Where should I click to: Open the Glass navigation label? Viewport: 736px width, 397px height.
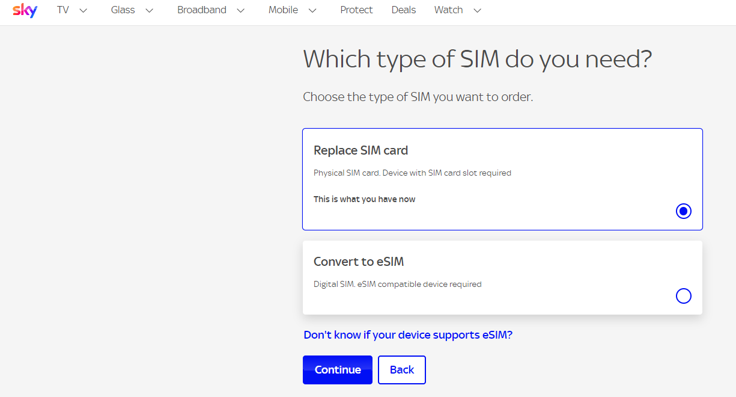(x=123, y=10)
